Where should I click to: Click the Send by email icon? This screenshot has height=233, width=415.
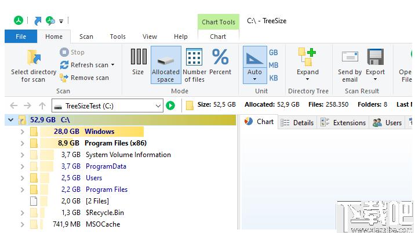point(350,57)
